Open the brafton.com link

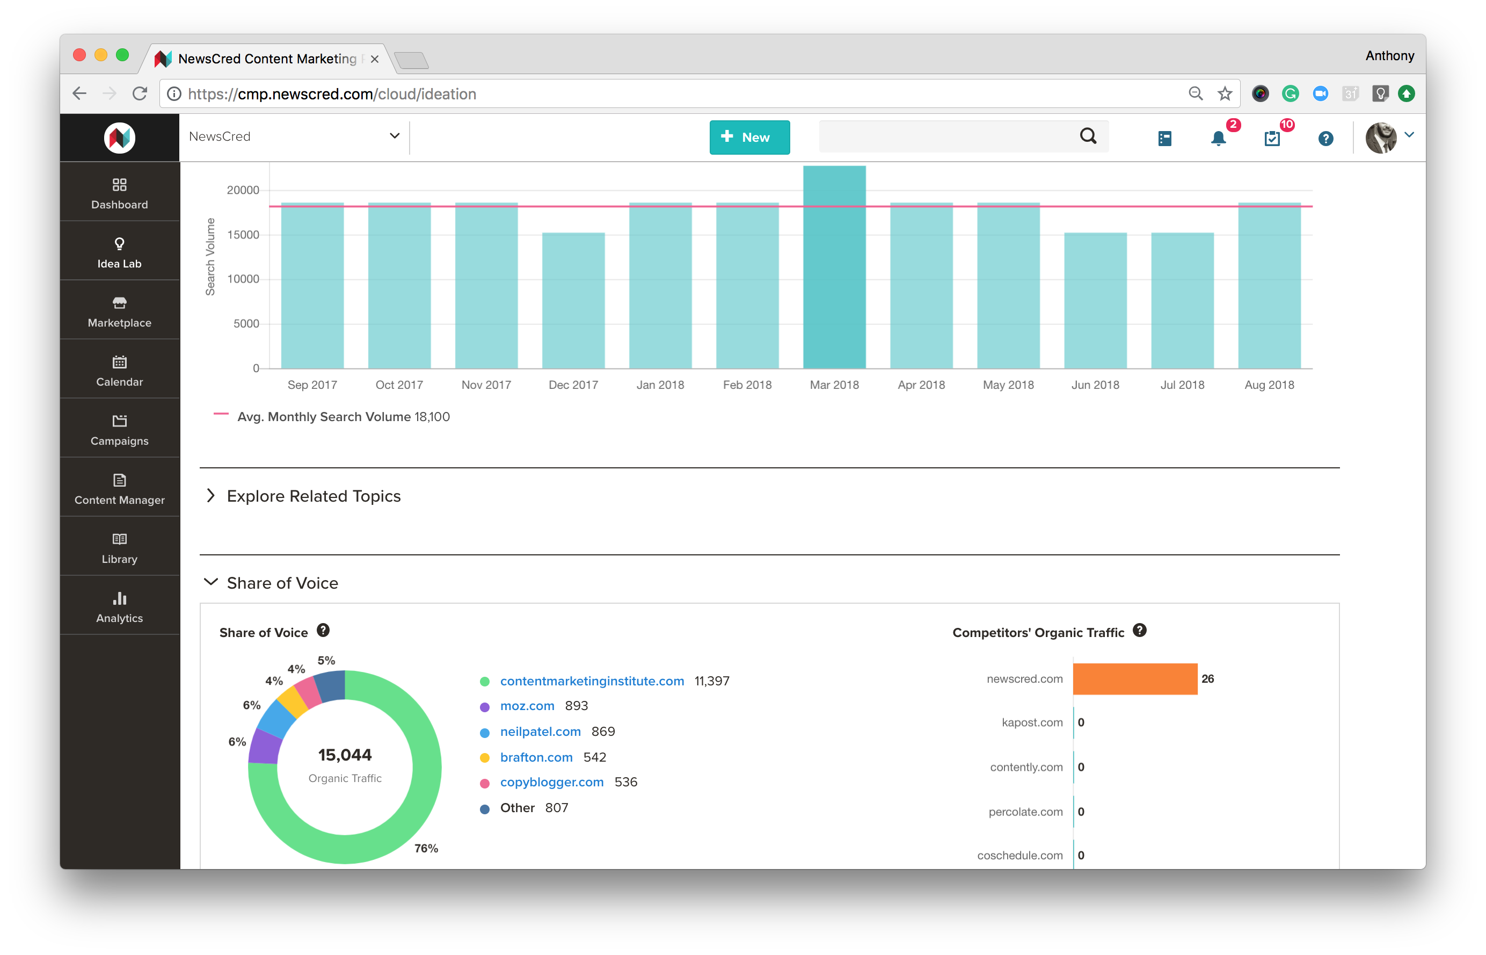coord(536,757)
